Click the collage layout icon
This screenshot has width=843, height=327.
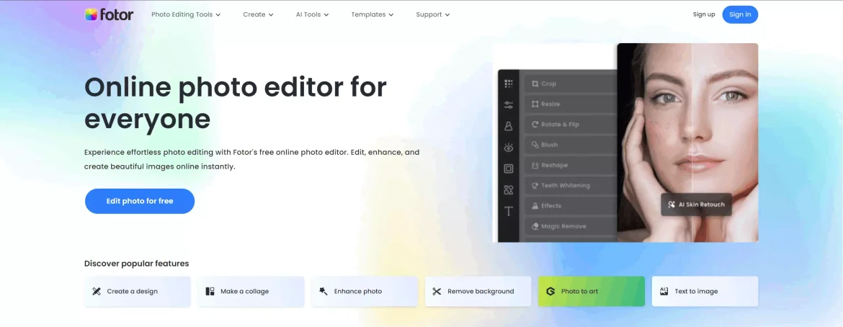[210, 292]
